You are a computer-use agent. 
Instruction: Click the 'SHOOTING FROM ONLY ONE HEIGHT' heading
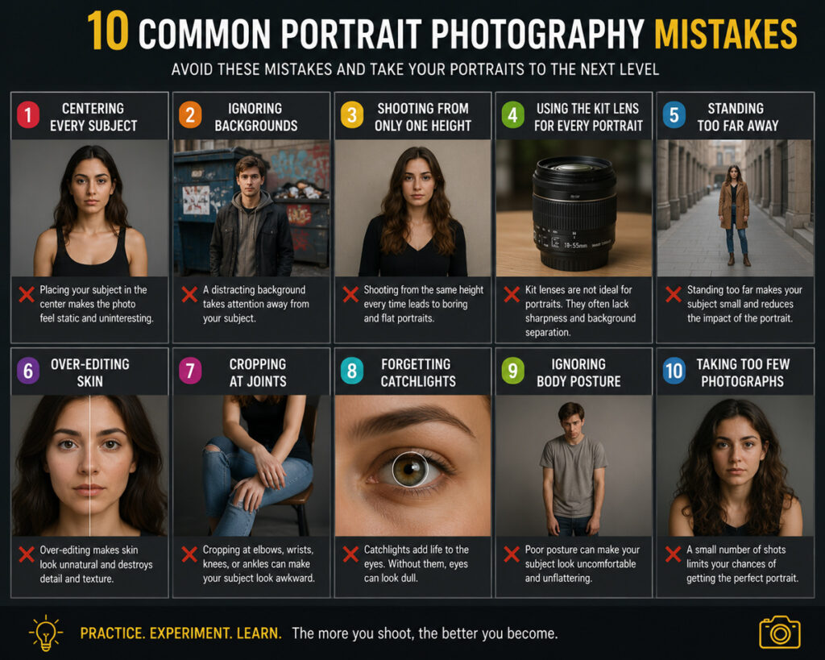(422, 117)
